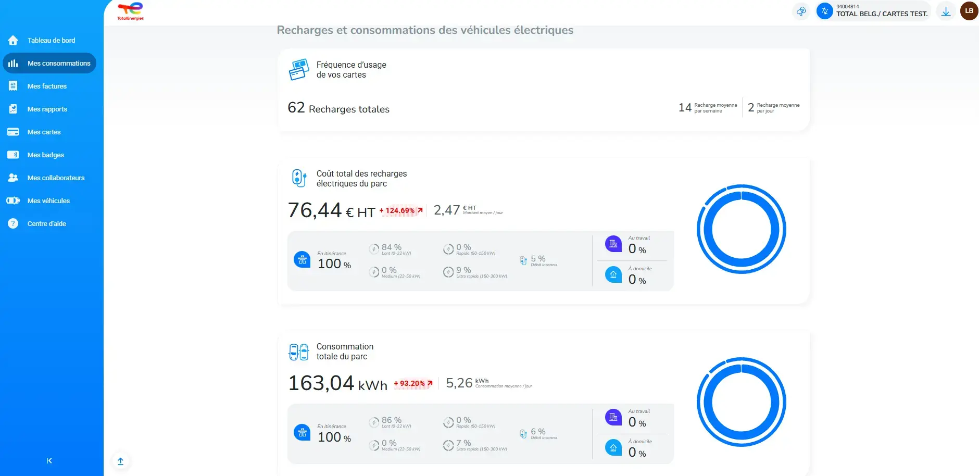Viewport: 979px width, 476px height.
Task: Click the download icon near the profile avatar
Action: (946, 11)
